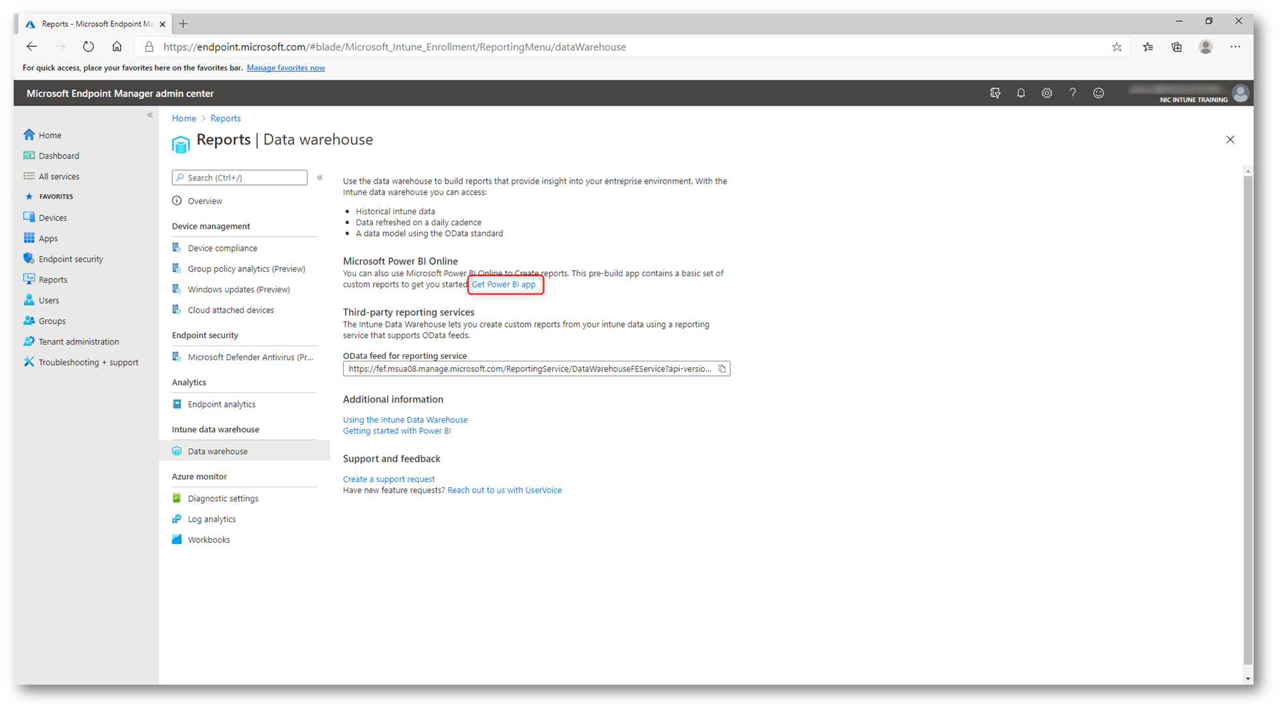Open the feedback smiley icon

(x=1098, y=93)
